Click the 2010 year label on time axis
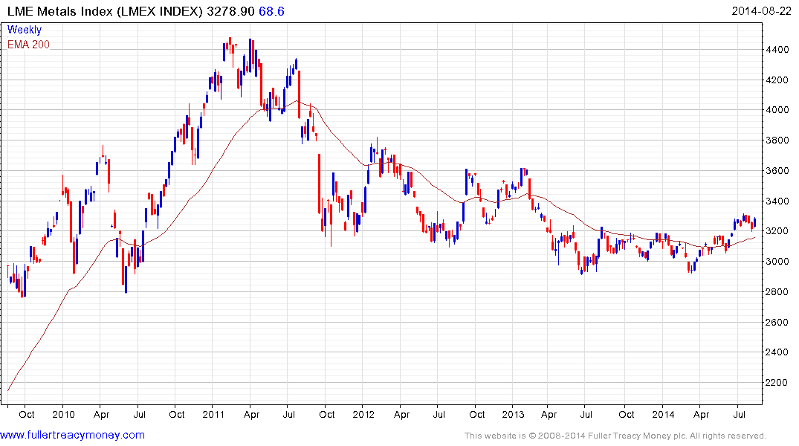799x446 pixels. click(63, 414)
